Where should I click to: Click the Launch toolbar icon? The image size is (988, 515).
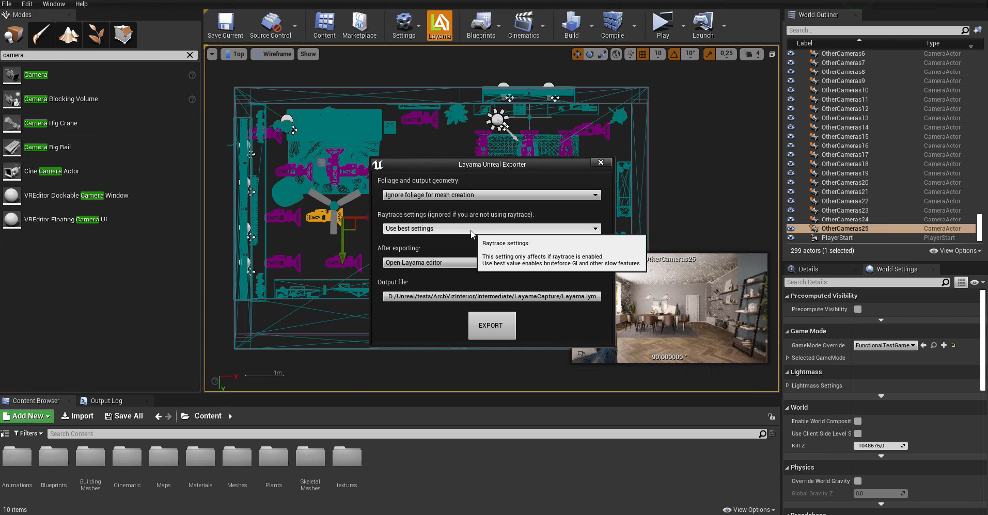(x=703, y=25)
